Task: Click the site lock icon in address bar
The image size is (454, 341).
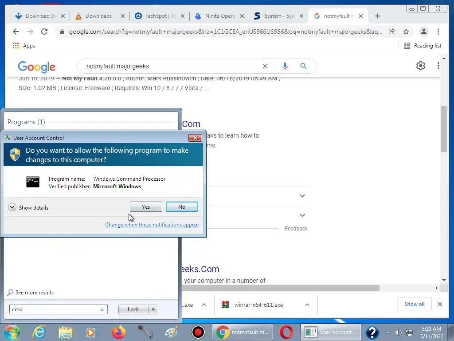Action: (x=62, y=32)
